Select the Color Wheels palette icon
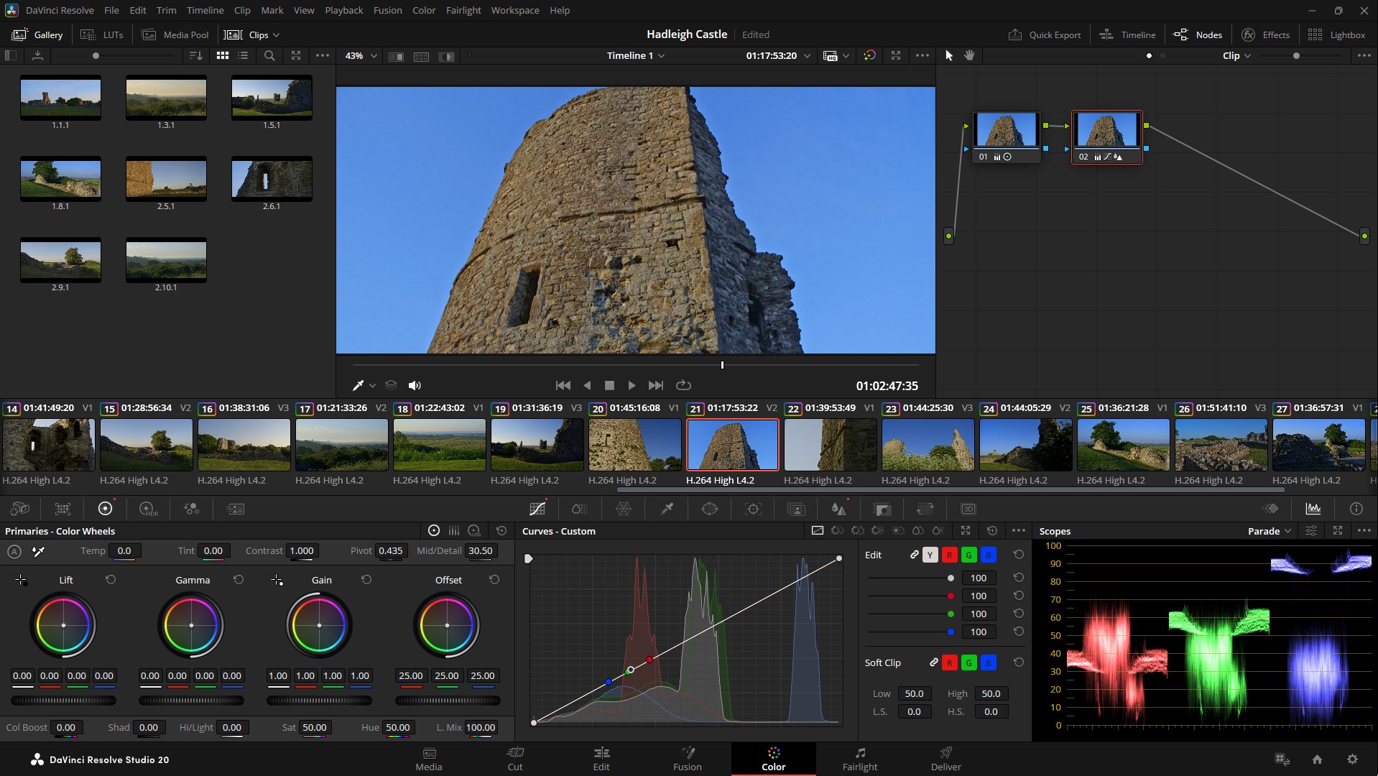Image resolution: width=1378 pixels, height=776 pixels. tap(106, 509)
